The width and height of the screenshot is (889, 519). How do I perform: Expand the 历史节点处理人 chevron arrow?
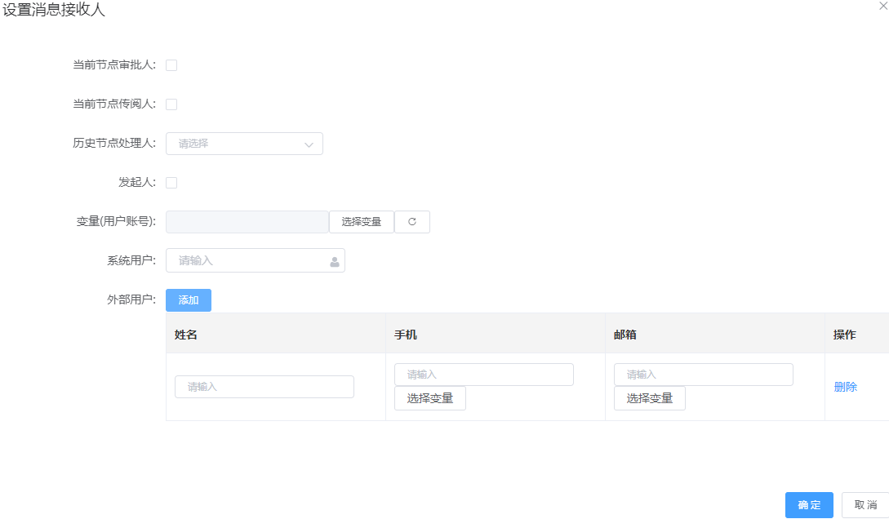click(309, 144)
